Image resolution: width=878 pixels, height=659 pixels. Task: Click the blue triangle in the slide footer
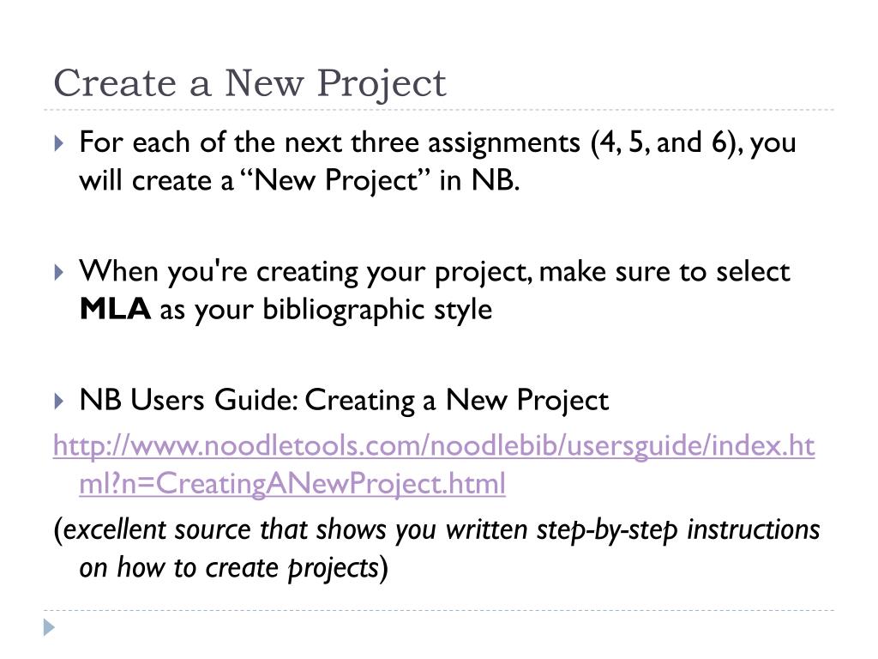click(x=49, y=627)
